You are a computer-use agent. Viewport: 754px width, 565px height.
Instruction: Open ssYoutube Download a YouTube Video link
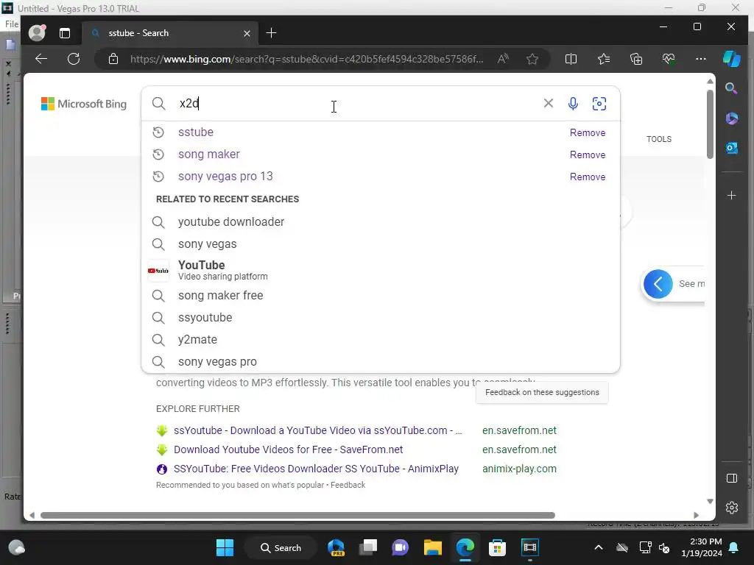click(x=318, y=430)
